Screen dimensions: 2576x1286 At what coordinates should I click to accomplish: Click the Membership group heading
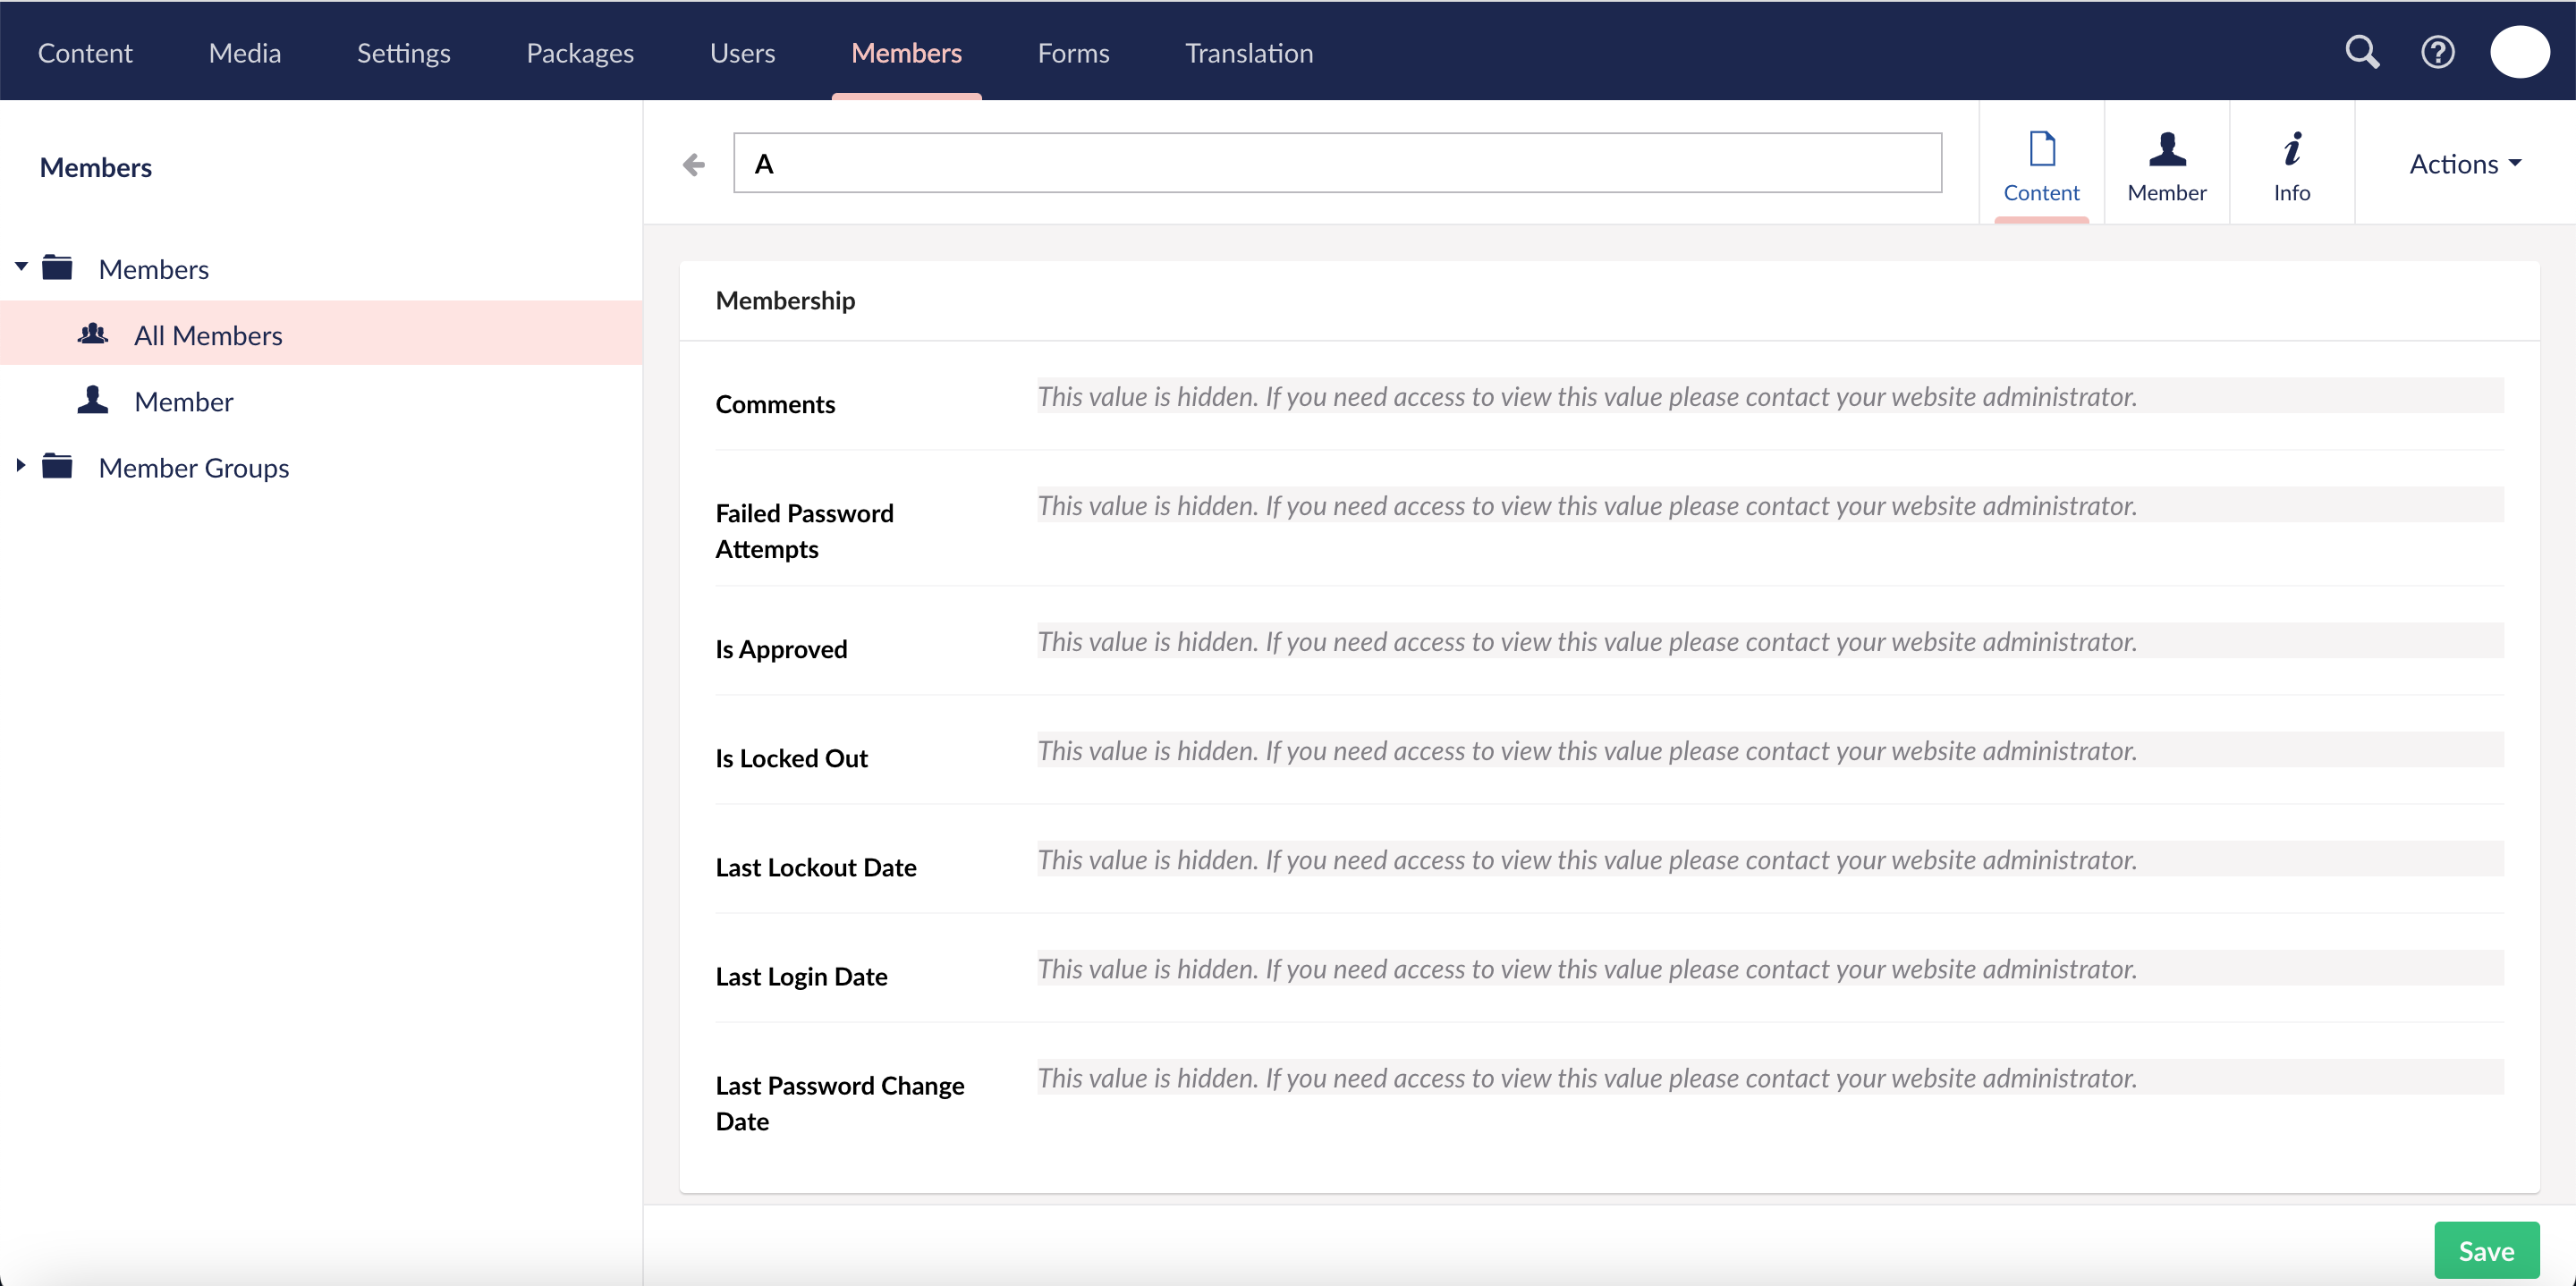[785, 300]
